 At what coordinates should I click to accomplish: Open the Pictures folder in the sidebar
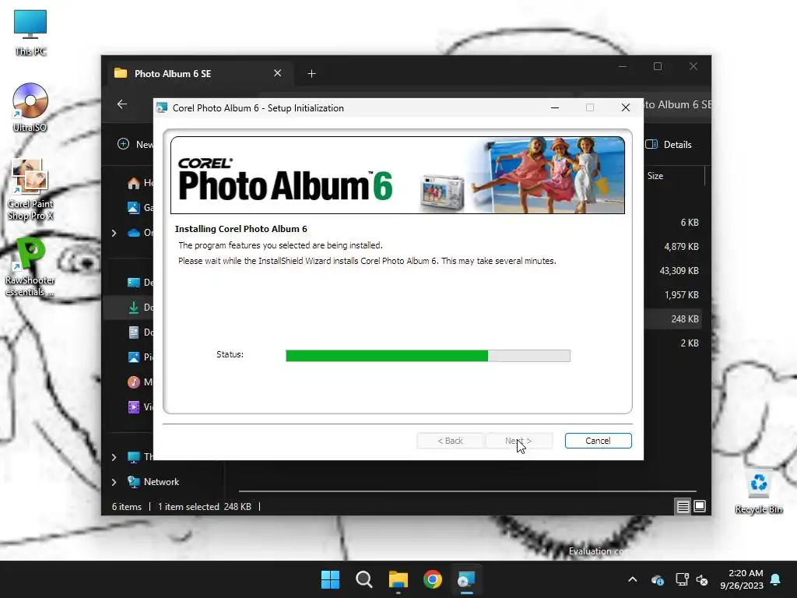pyautogui.click(x=141, y=357)
